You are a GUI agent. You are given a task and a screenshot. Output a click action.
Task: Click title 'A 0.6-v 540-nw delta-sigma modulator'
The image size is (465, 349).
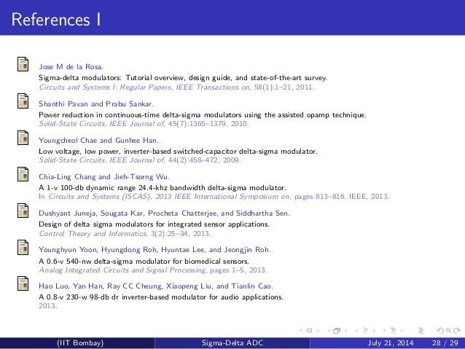pos(144,262)
